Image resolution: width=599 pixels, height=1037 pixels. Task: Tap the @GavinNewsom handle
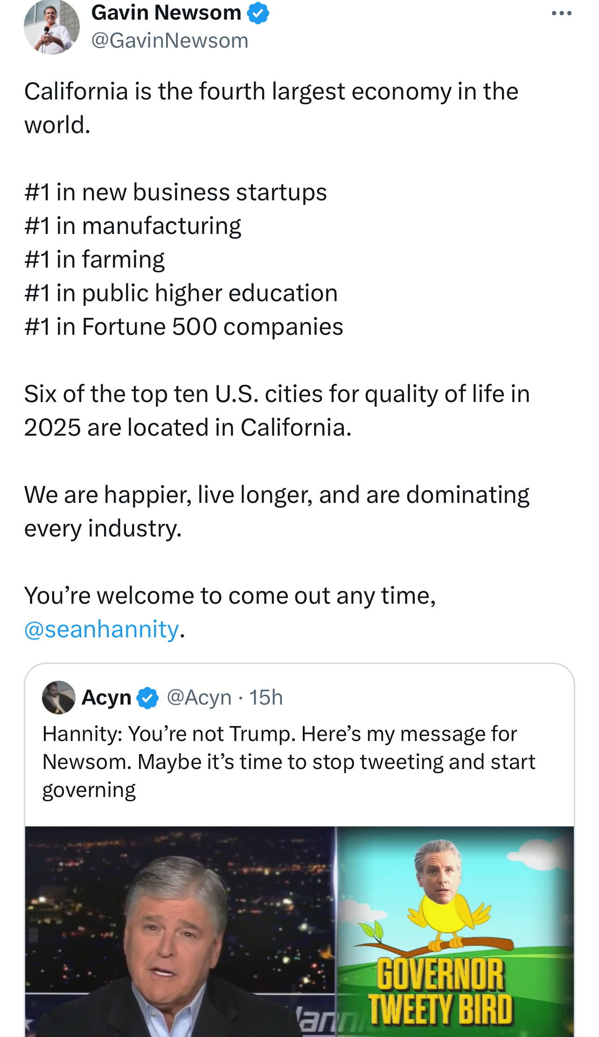point(170,41)
